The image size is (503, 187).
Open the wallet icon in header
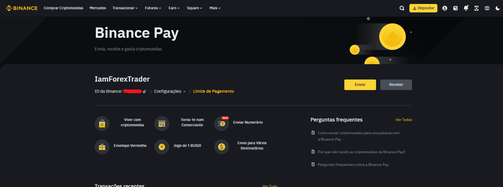point(455,8)
